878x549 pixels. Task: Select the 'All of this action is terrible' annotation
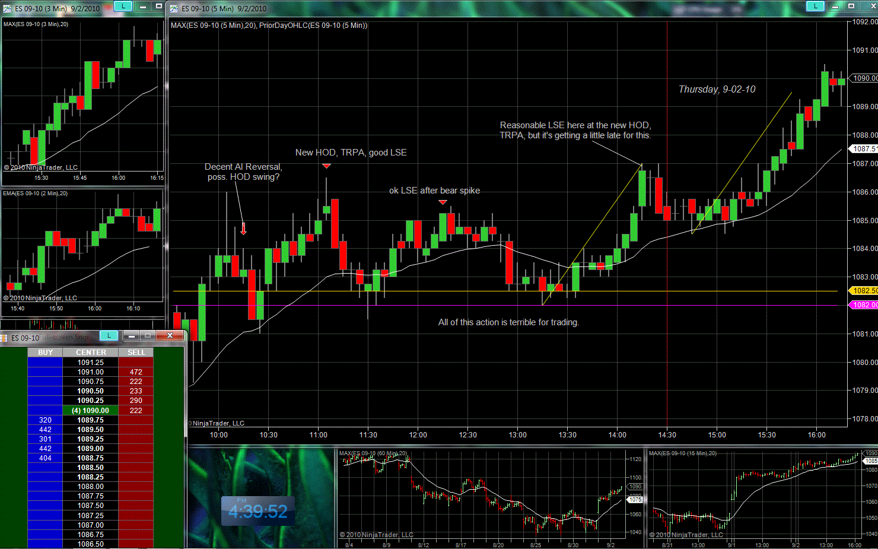coord(508,322)
